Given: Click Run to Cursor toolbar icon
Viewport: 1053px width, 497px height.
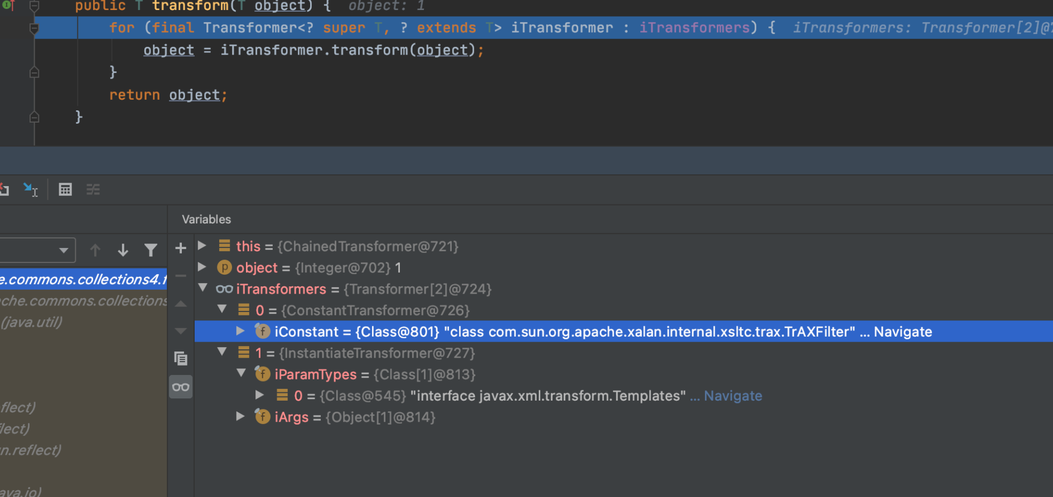Looking at the screenshot, I should 30,190.
